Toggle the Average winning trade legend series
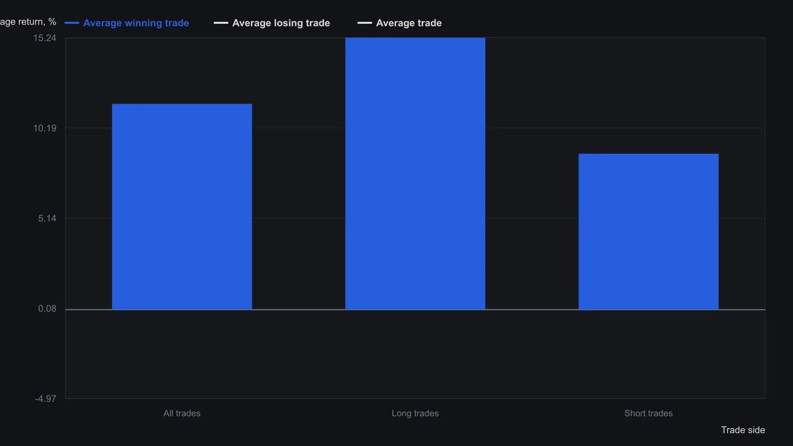This screenshot has width=793, height=446. point(127,23)
